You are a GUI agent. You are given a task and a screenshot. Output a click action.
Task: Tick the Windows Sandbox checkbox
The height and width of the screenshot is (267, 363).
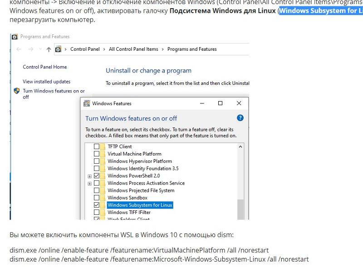[97, 198]
